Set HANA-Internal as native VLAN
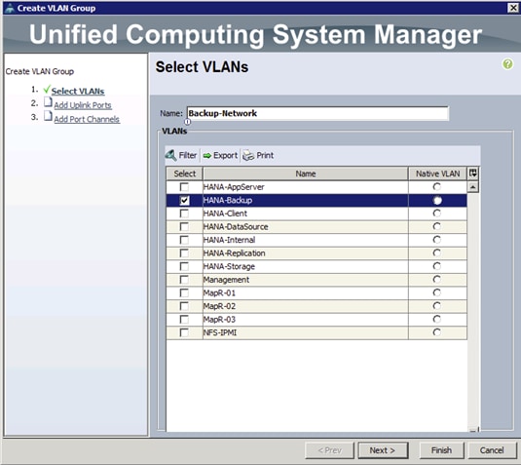The height and width of the screenshot is (465, 521). pos(437,240)
